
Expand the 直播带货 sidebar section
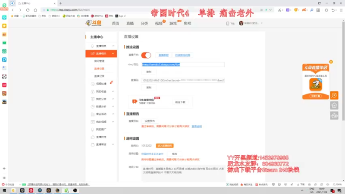point(113,144)
